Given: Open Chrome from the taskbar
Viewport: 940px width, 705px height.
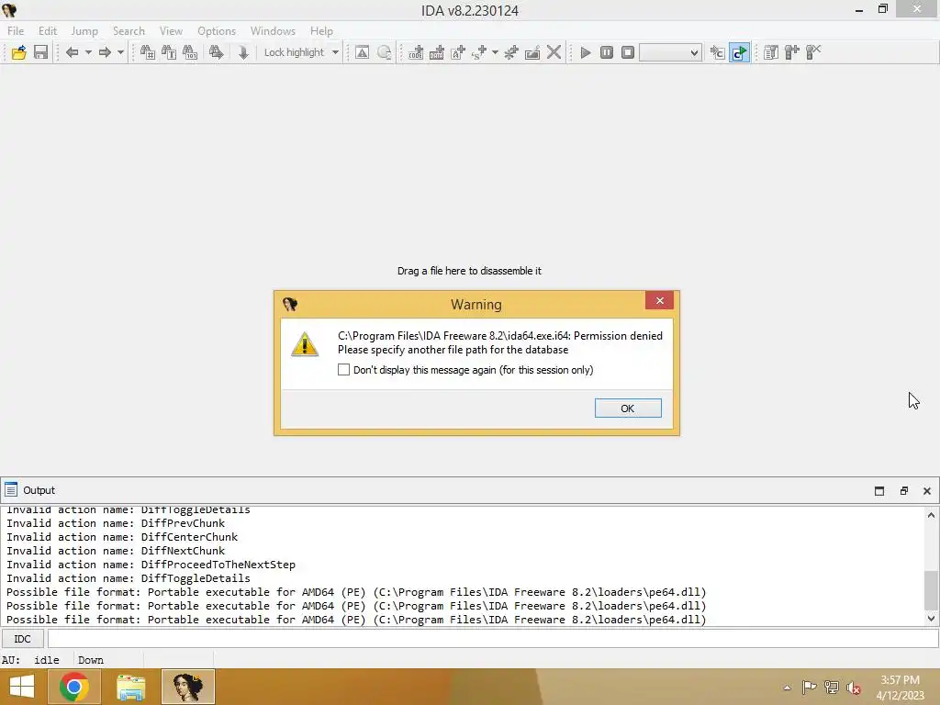Looking at the screenshot, I should (74, 687).
